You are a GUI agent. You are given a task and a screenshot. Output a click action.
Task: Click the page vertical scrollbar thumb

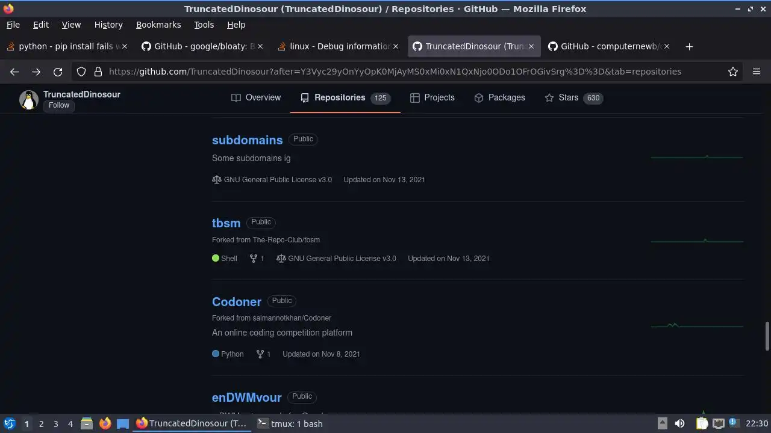[x=767, y=336]
